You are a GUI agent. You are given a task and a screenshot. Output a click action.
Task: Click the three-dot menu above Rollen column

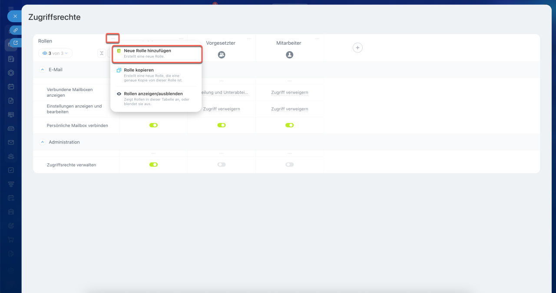coord(113,39)
